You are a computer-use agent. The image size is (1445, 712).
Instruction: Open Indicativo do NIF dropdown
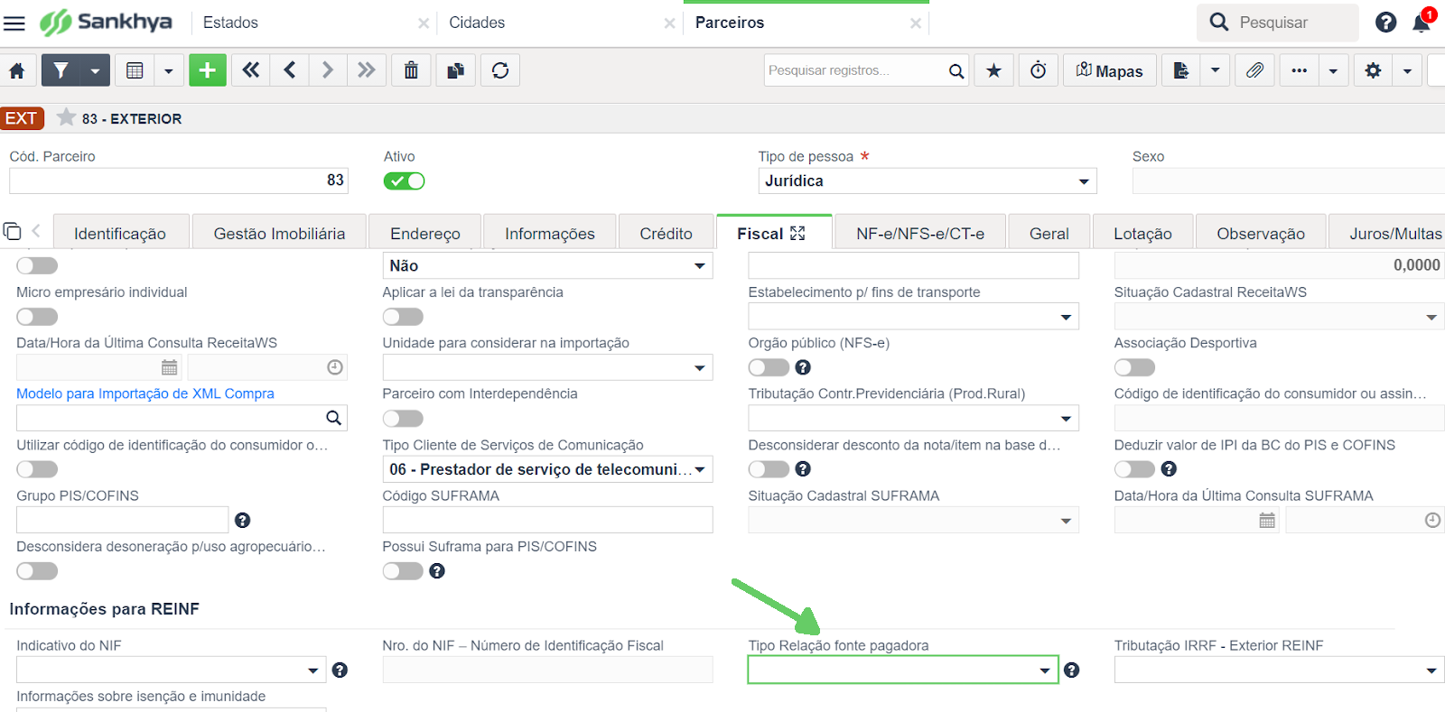[171, 670]
